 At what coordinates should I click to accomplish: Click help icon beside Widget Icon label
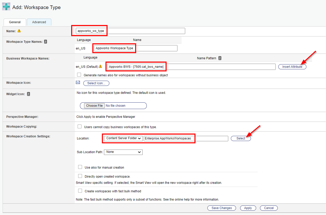tap(28, 94)
